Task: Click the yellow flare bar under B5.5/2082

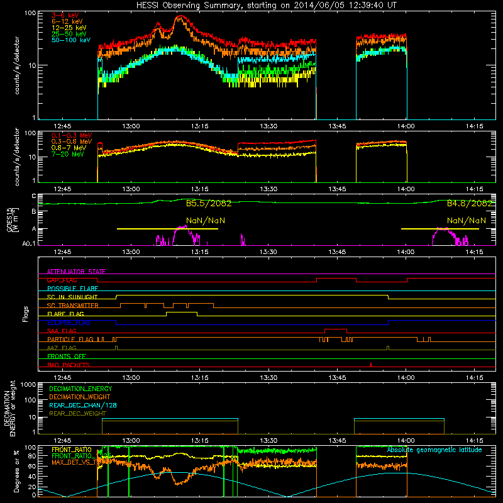Action: pos(167,229)
